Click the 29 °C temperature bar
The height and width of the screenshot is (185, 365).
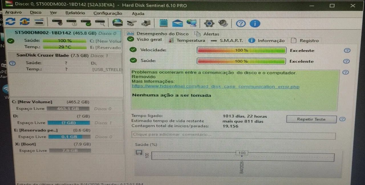[x=64, y=47]
